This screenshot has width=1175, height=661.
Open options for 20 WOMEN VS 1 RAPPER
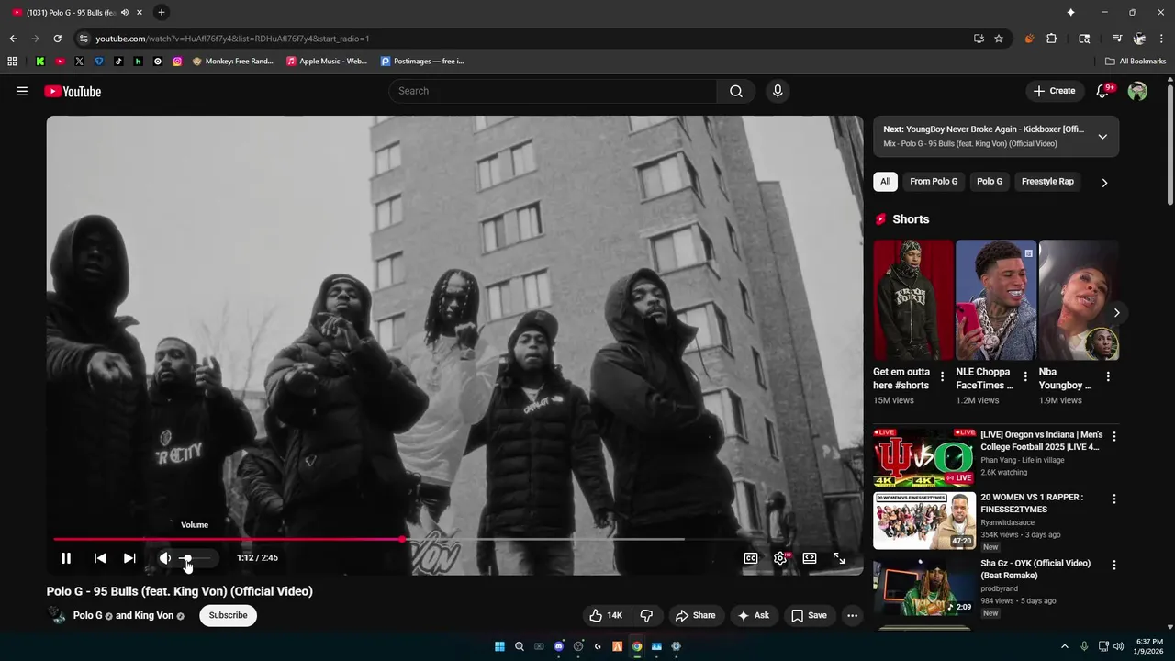point(1114,499)
